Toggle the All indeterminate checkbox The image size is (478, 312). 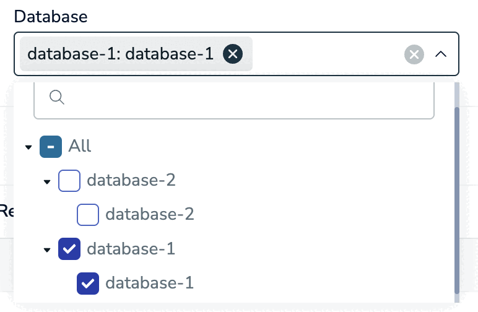point(51,147)
